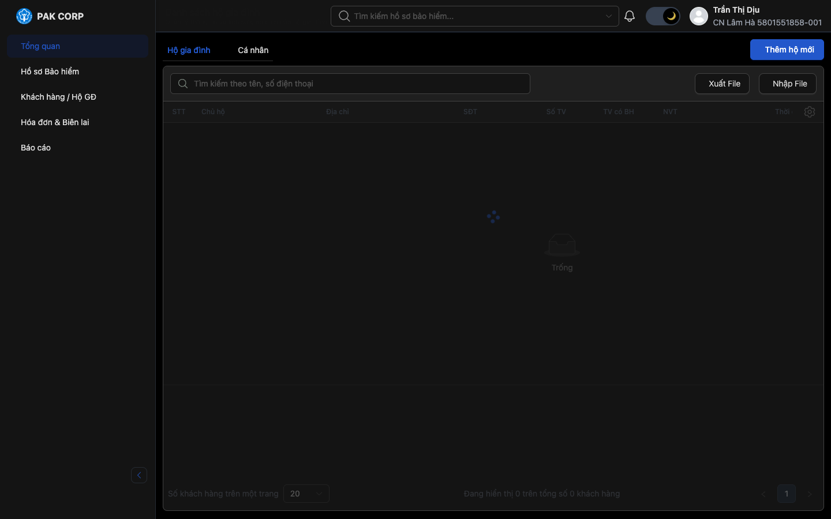Click the Xuất File button
Image resolution: width=831 pixels, height=519 pixels.
point(722,84)
